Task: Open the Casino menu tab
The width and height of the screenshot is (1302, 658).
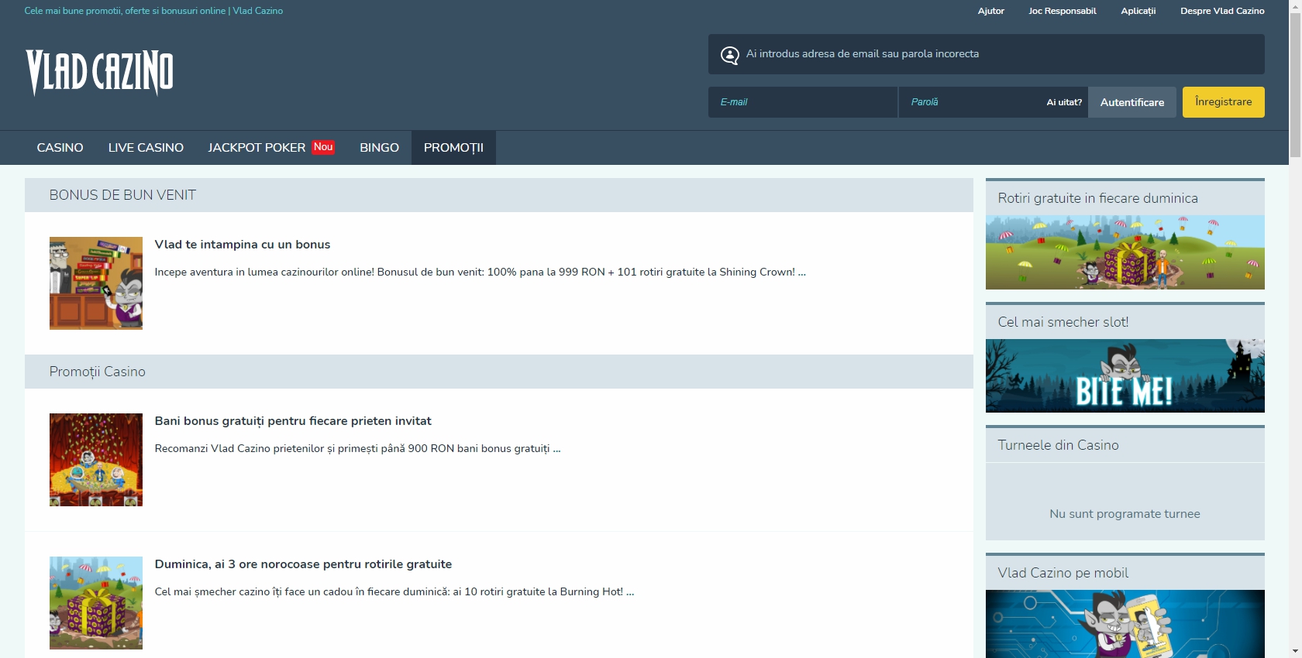Action: pyautogui.click(x=60, y=148)
